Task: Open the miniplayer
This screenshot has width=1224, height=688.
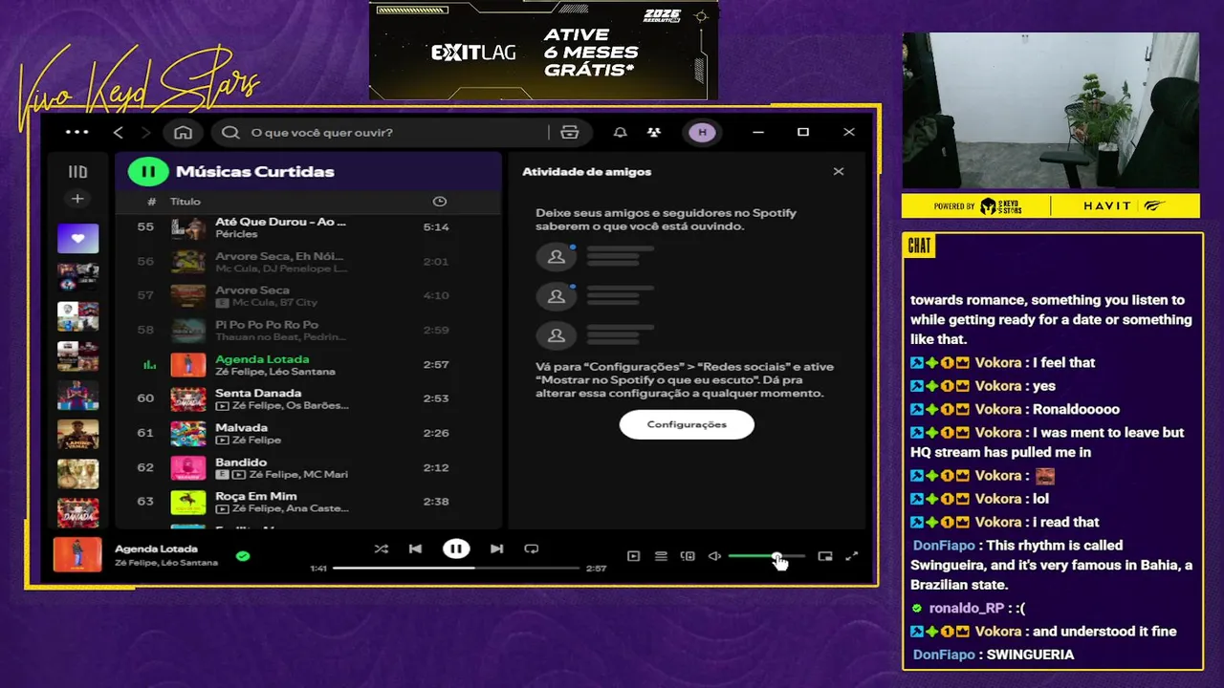Action: [825, 556]
